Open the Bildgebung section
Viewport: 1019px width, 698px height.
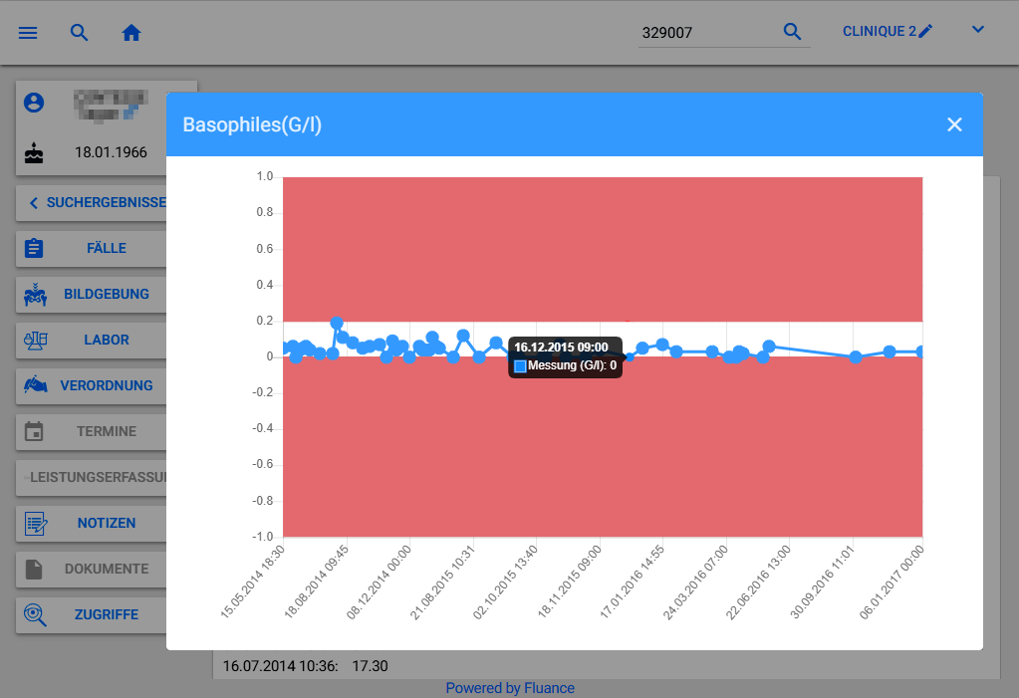(106, 294)
